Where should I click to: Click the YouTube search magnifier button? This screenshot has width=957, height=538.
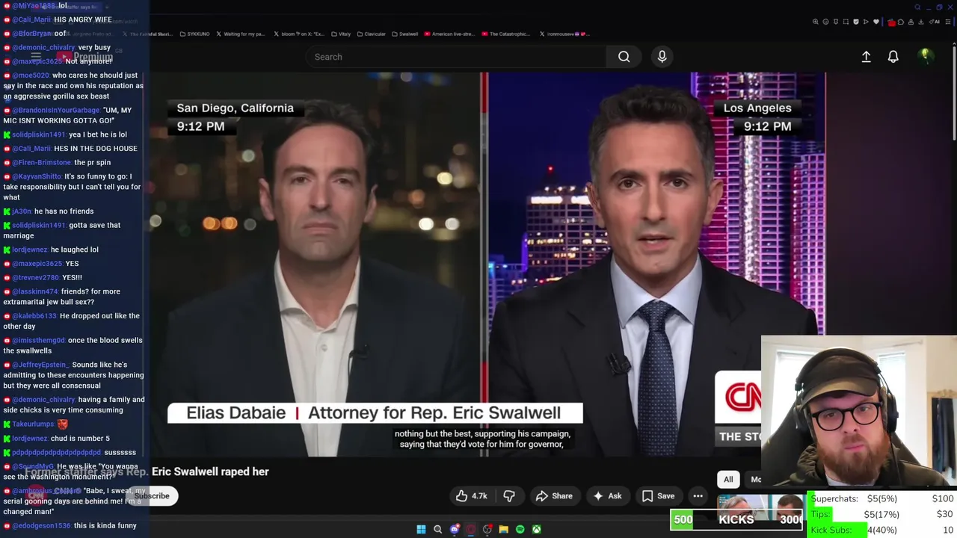click(624, 57)
